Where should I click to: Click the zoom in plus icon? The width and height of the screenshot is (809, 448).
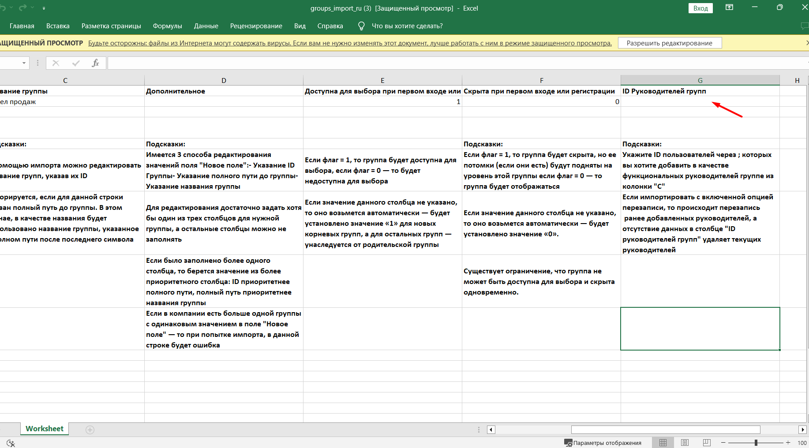(788, 443)
